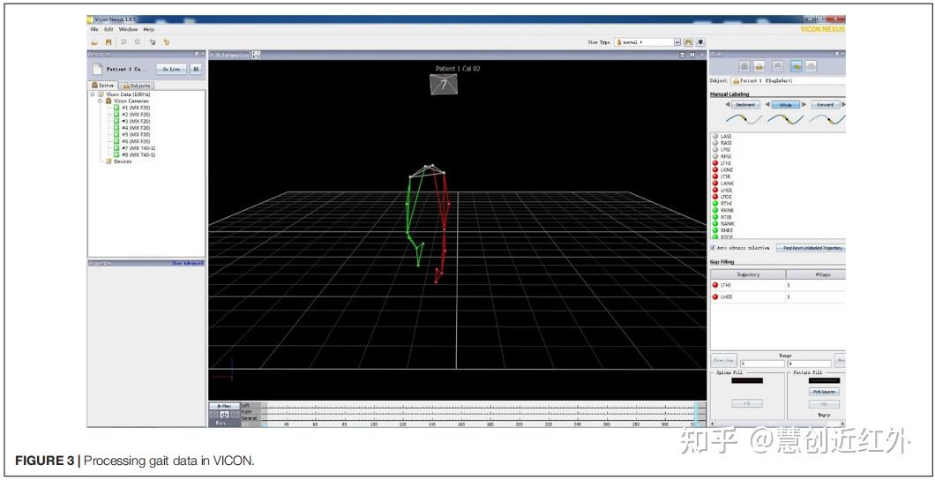This screenshot has height=480, width=935.
Task: Open first Tools pane icon
Action: (744, 66)
